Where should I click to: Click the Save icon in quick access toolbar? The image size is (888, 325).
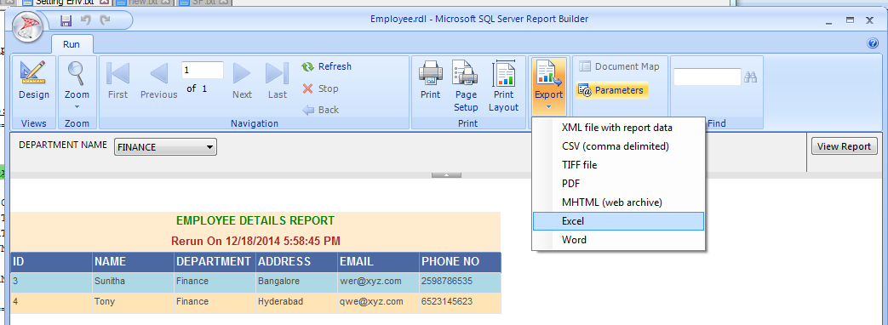66,20
